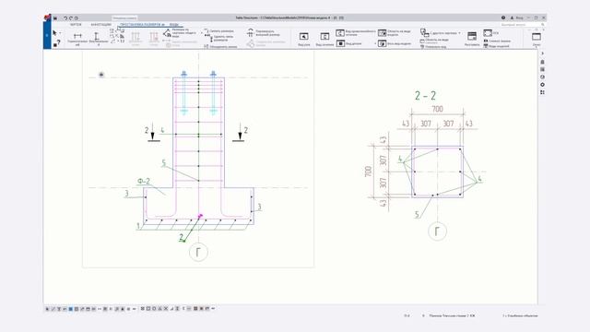
Task: Click the fifth icon in right side pane
Action: coord(542,85)
